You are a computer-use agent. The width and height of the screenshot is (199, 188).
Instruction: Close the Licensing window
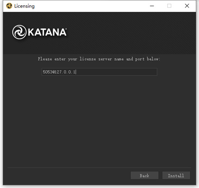[x=187, y=6]
